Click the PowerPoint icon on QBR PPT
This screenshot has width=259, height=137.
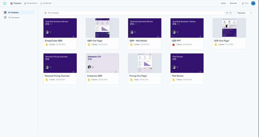tap(174, 44)
